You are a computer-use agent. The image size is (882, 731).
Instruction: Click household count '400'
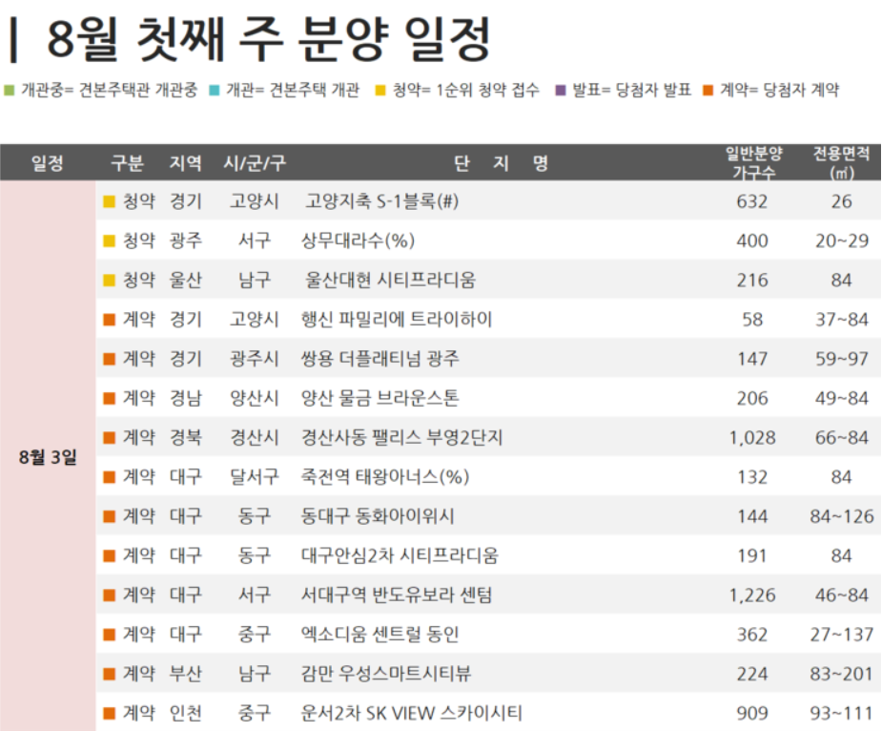tap(752, 241)
